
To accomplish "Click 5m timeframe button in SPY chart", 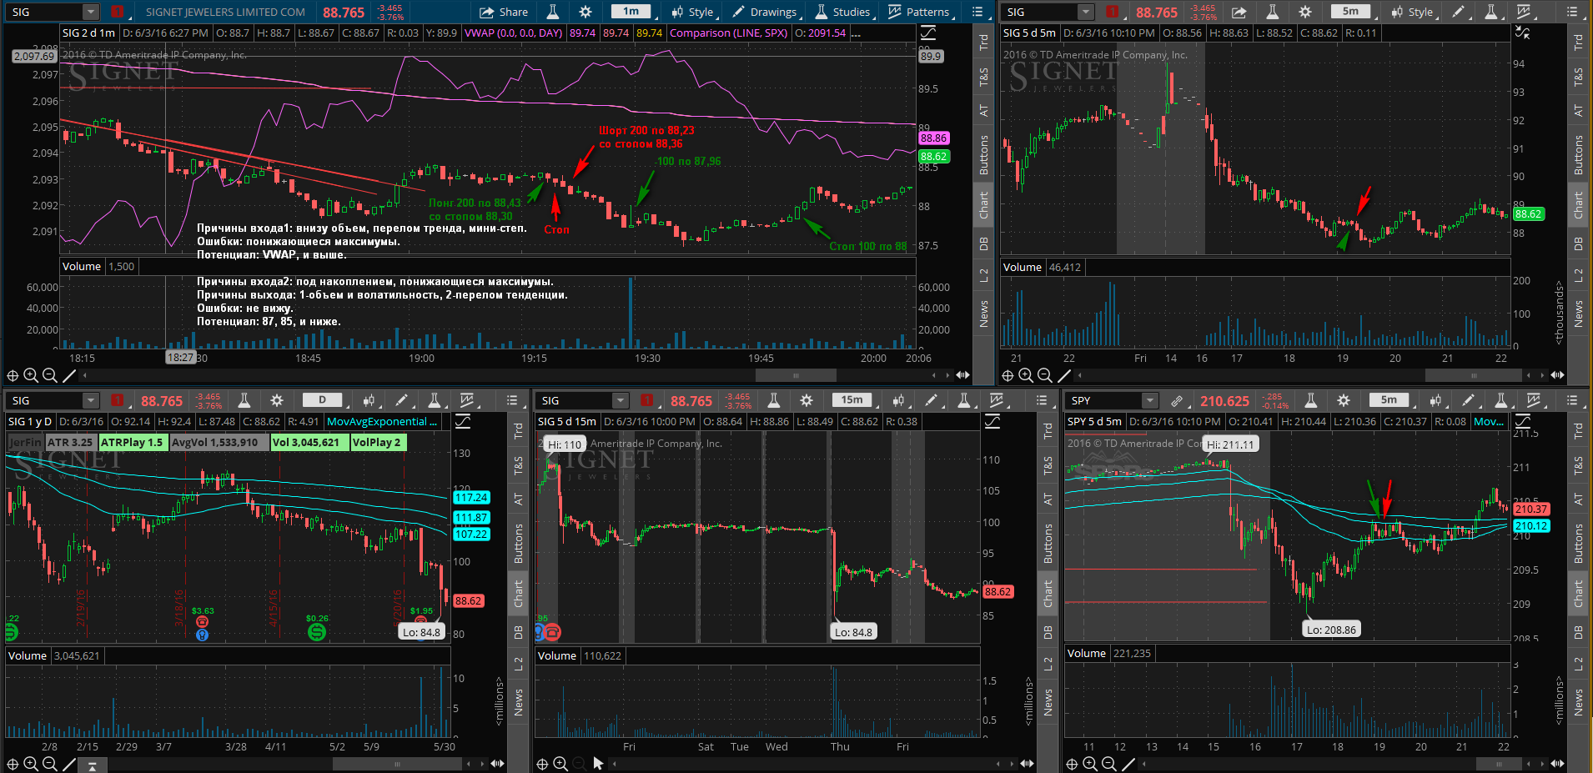I will pos(1389,399).
